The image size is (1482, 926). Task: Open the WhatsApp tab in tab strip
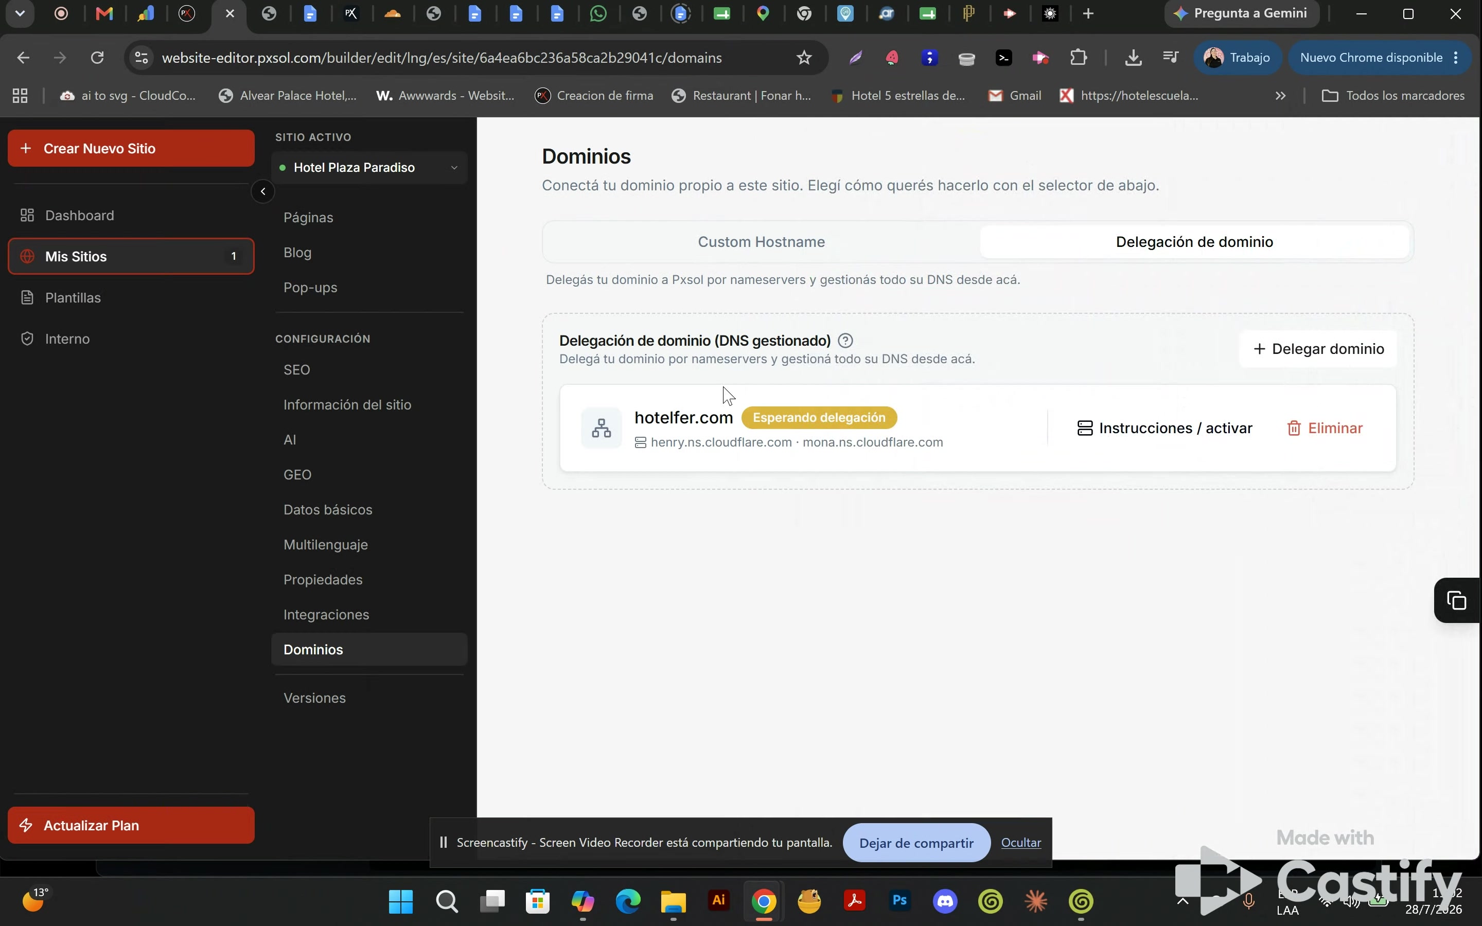(x=598, y=13)
